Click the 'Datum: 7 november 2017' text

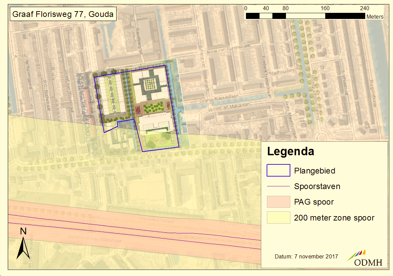[306, 256]
